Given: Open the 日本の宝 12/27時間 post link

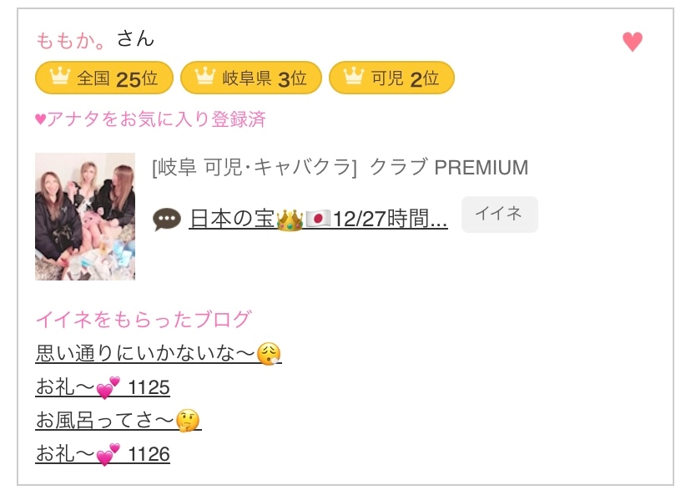Looking at the screenshot, I should (x=318, y=219).
